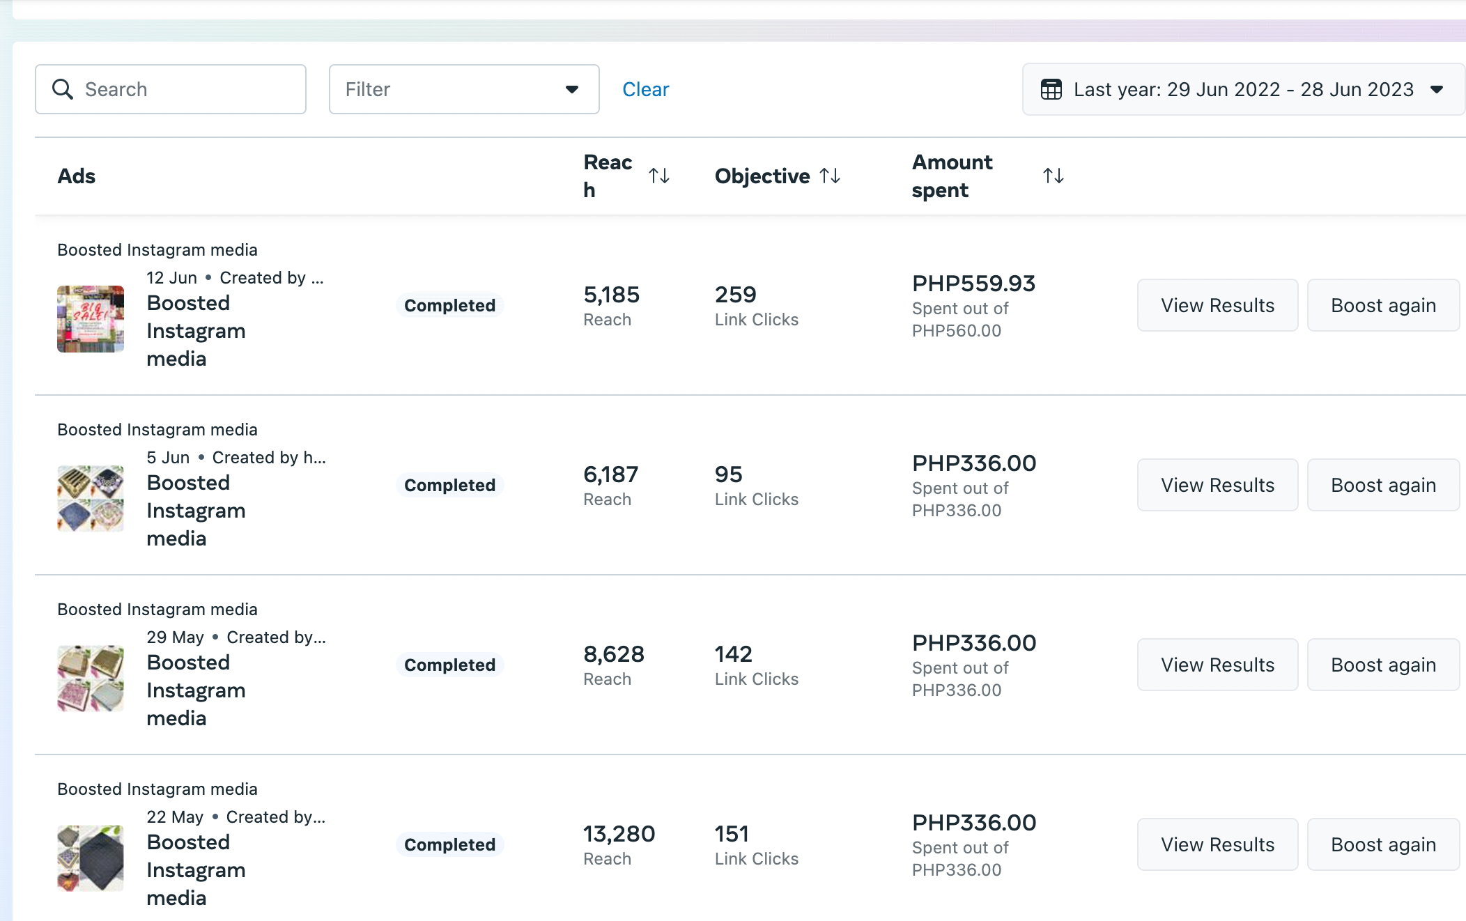Click the 5 Jun ad's Completed badge
Image resolution: width=1466 pixels, height=921 pixels.
coord(449,485)
